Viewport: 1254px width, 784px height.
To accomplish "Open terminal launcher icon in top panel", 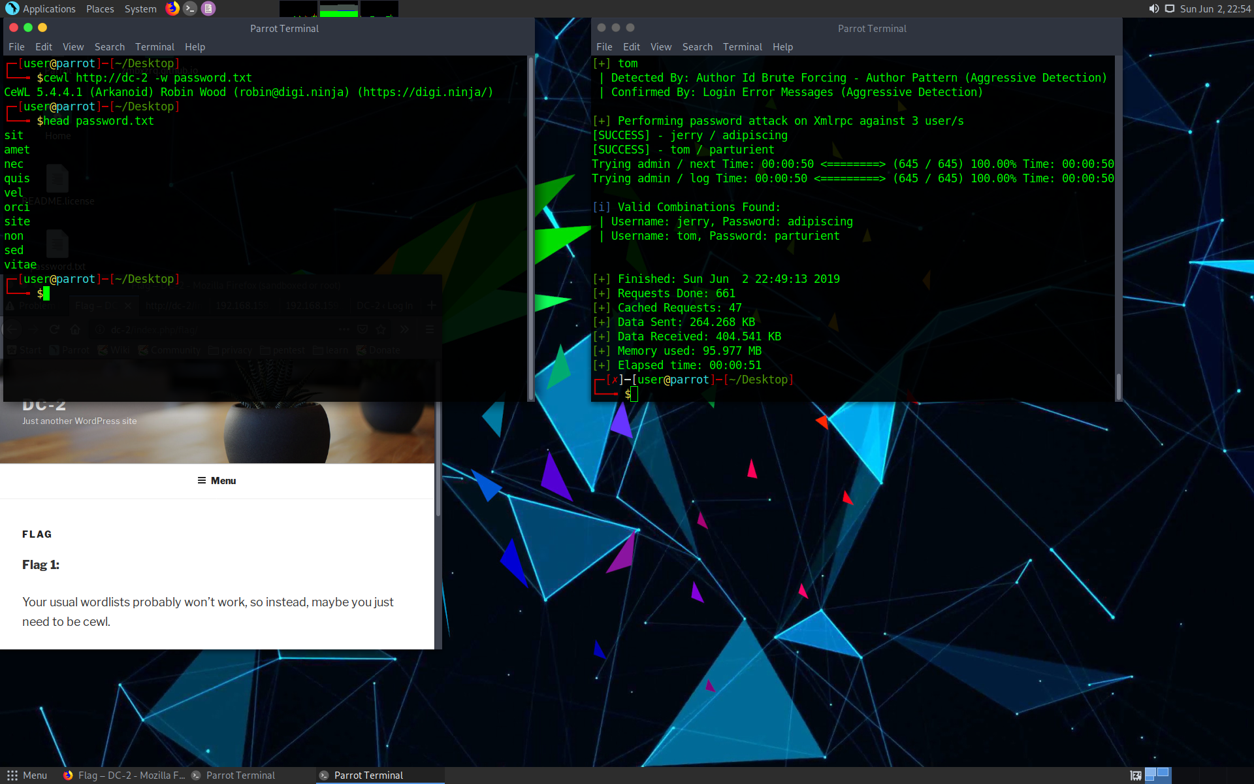I will [x=190, y=8].
